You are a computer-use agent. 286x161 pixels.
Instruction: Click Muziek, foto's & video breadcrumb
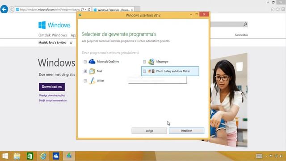click(x=52, y=42)
